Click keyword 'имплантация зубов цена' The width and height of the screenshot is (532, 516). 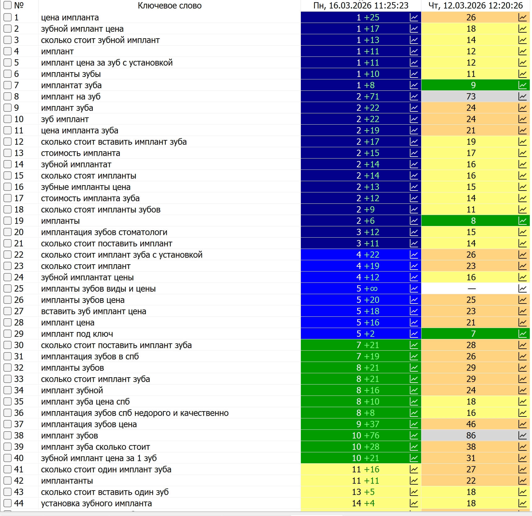(x=89, y=424)
